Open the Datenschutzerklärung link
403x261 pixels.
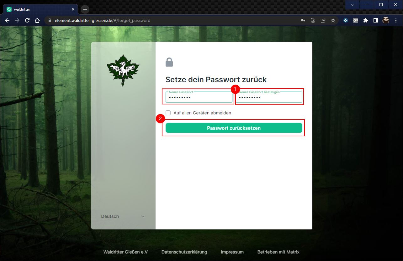pos(184,252)
